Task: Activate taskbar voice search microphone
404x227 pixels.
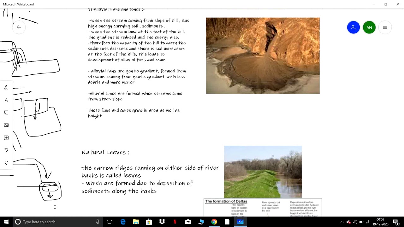Action: 98,222
